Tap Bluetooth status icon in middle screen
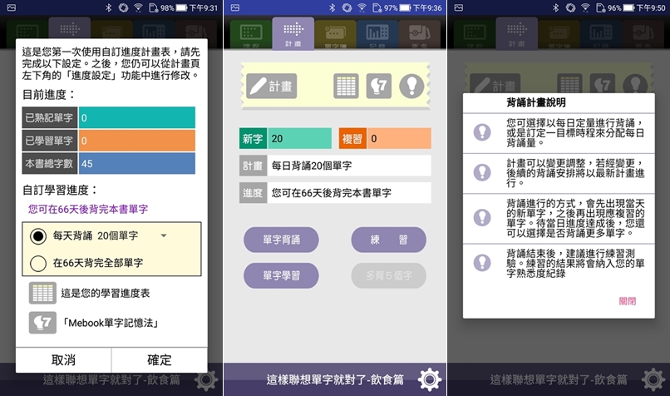 [x=332, y=7]
